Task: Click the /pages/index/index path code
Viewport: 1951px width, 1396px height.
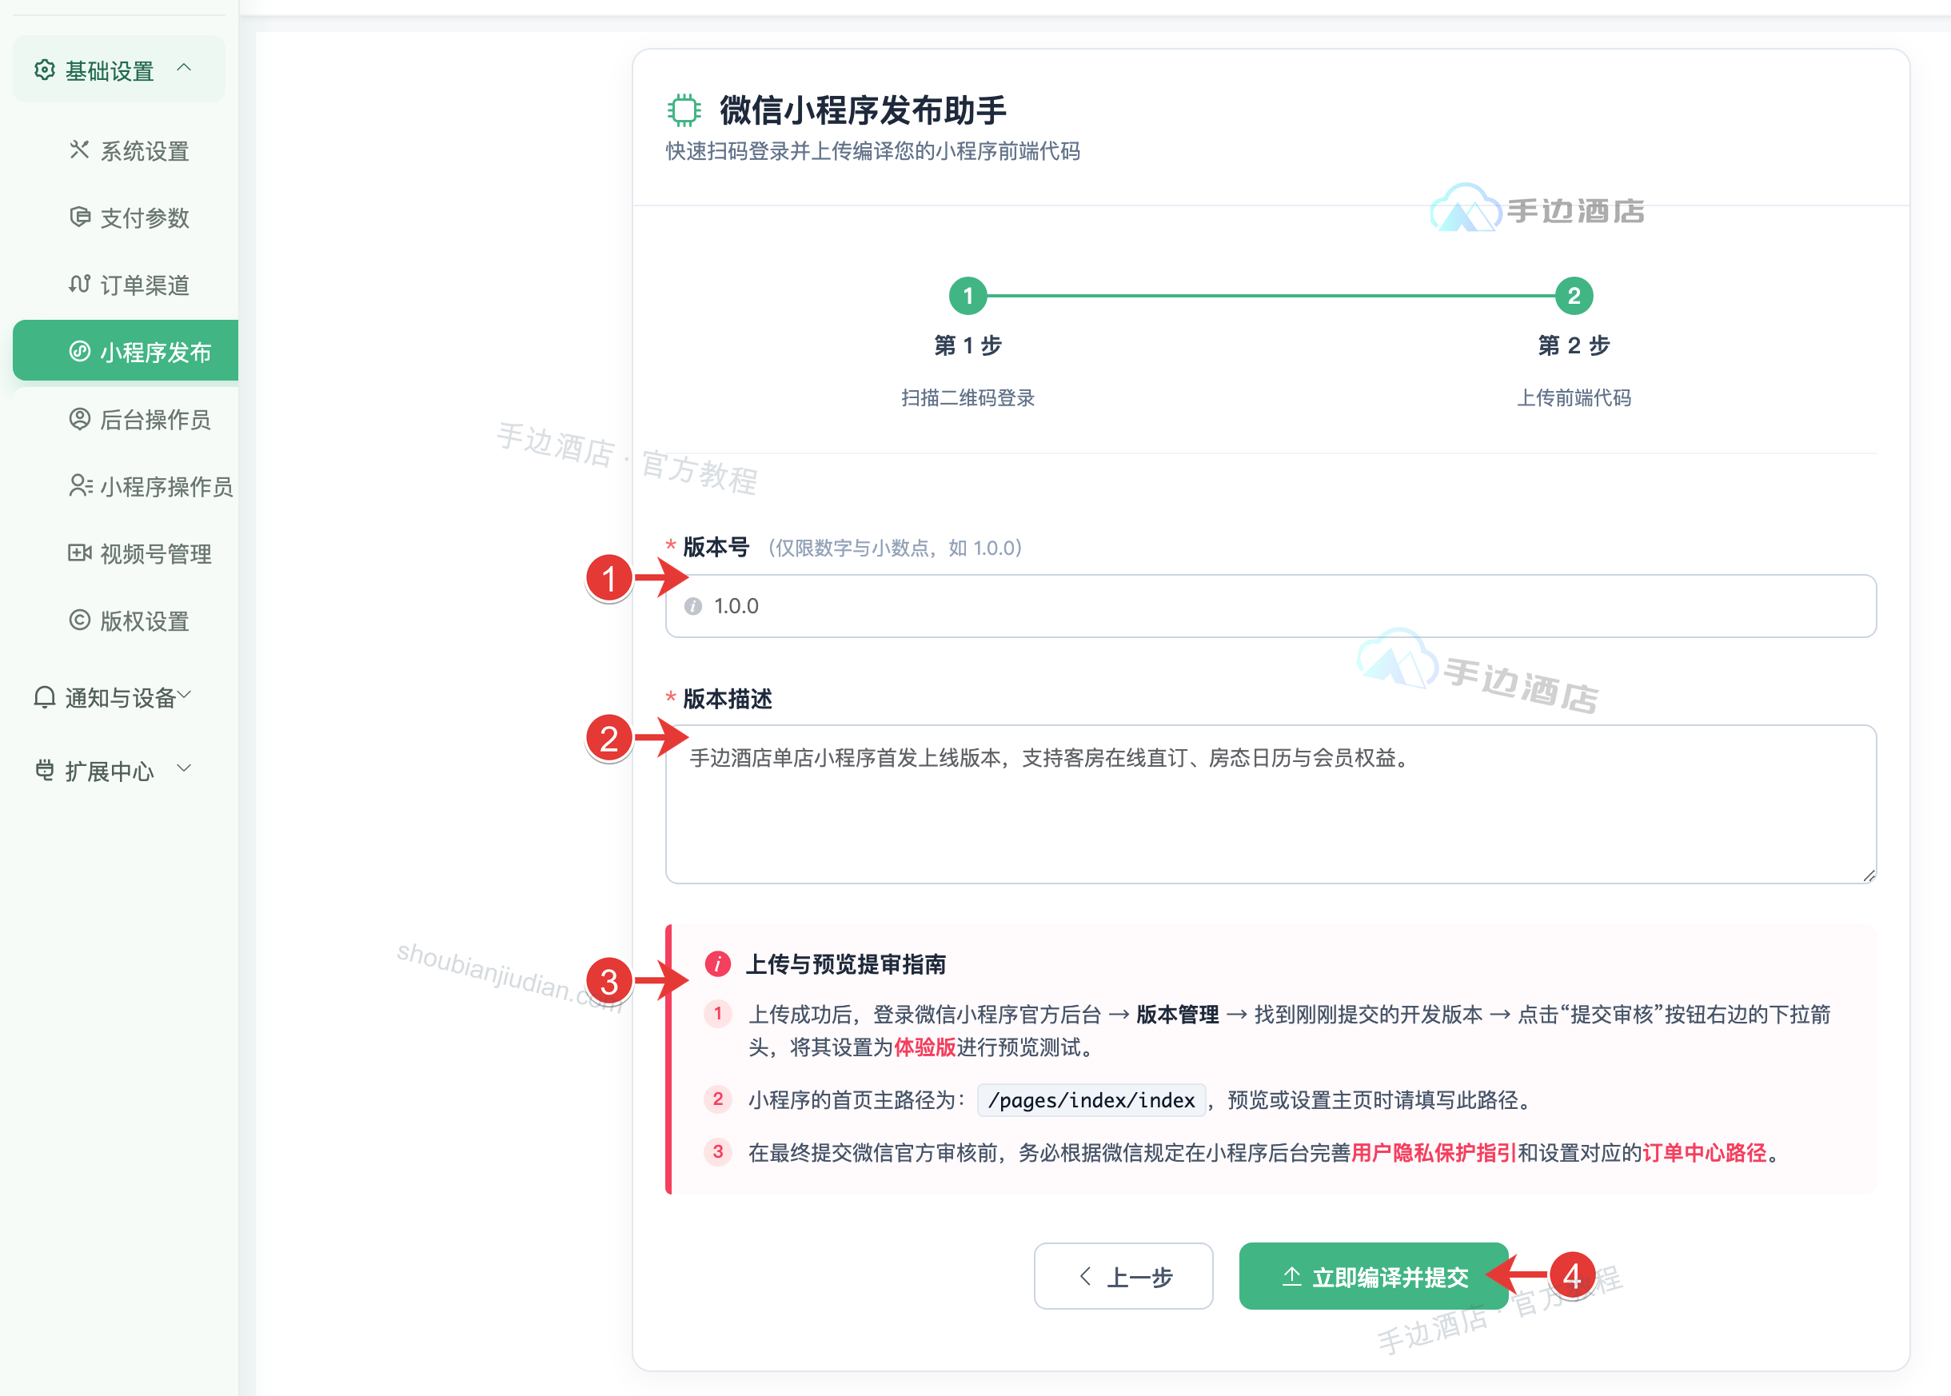Action: (1091, 1100)
